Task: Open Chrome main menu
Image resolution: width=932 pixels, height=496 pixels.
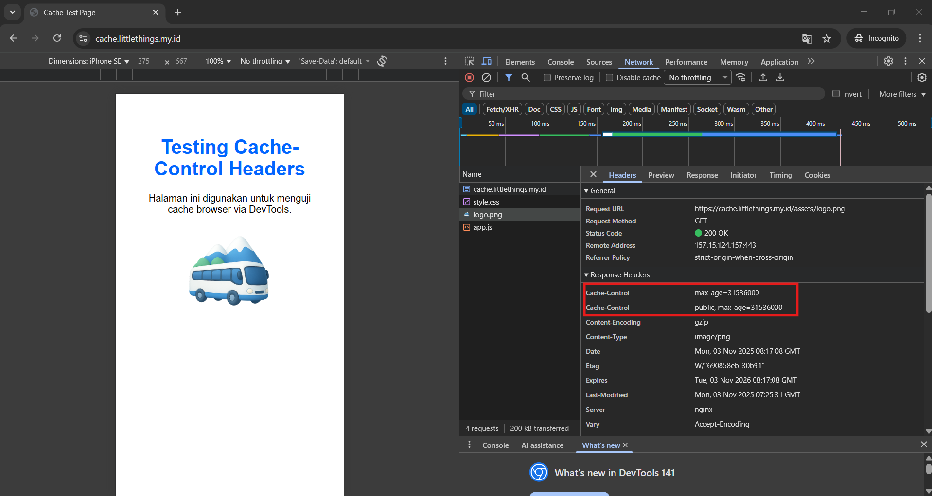Action: pyautogui.click(x=920, y=38)
